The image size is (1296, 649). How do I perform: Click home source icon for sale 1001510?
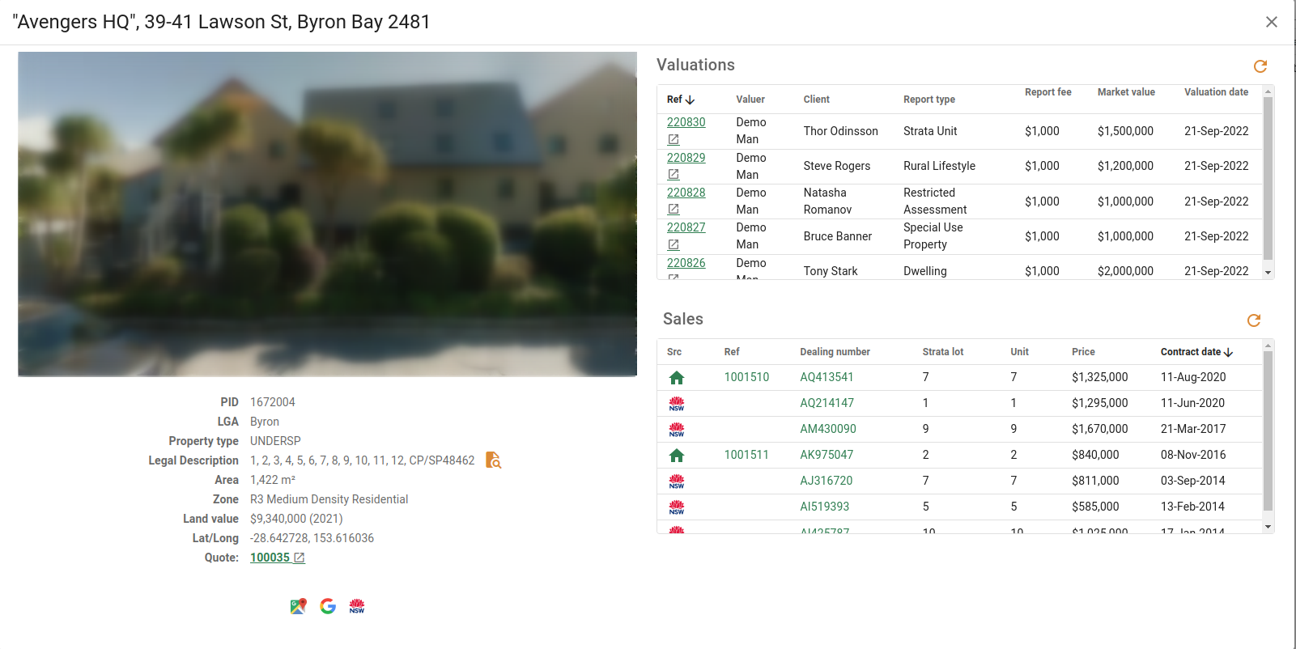click(677, 378)
